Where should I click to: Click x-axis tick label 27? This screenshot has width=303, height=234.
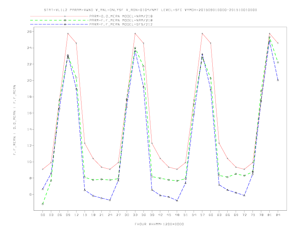coord(118,215)
